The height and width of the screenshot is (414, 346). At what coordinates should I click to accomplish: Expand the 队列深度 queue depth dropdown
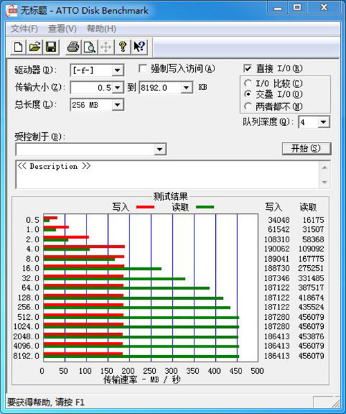324,123
